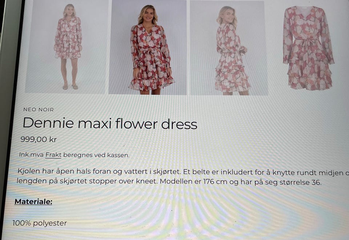This screenshot has height=240, width=349.
Task: Click the sandals in the full-length photo
Action: click(x=70, y=87)
